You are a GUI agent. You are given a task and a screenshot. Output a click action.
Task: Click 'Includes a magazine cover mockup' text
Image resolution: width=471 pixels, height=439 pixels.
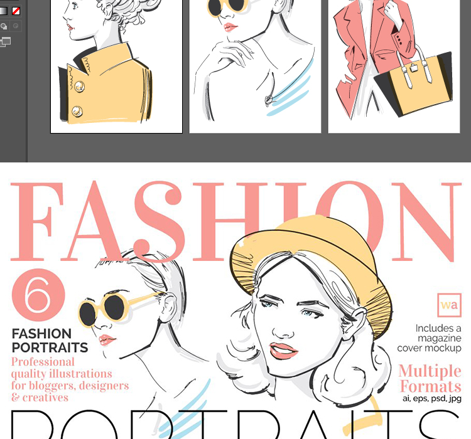(x=430, y=338)
